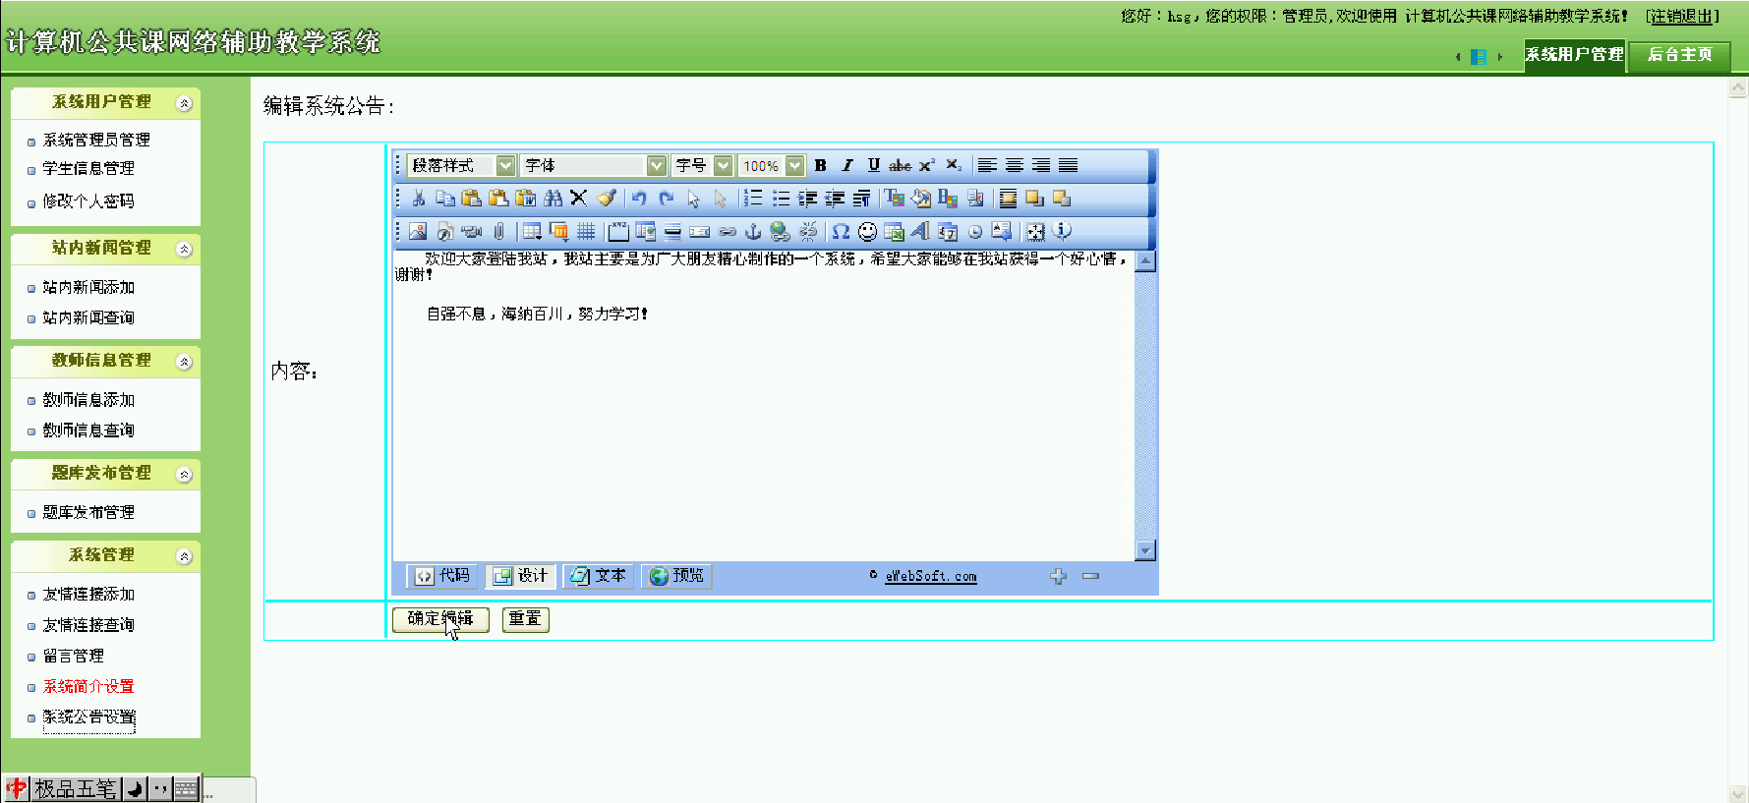Click the Cut scissors icon
The height and width of the screenshot is (803, 1749).
tap(419, 199)
